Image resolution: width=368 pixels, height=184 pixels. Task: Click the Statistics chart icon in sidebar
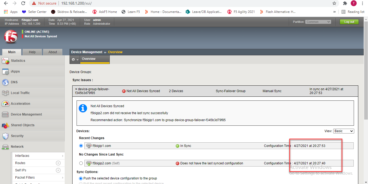pyautogui.click(x=6, y=61)
